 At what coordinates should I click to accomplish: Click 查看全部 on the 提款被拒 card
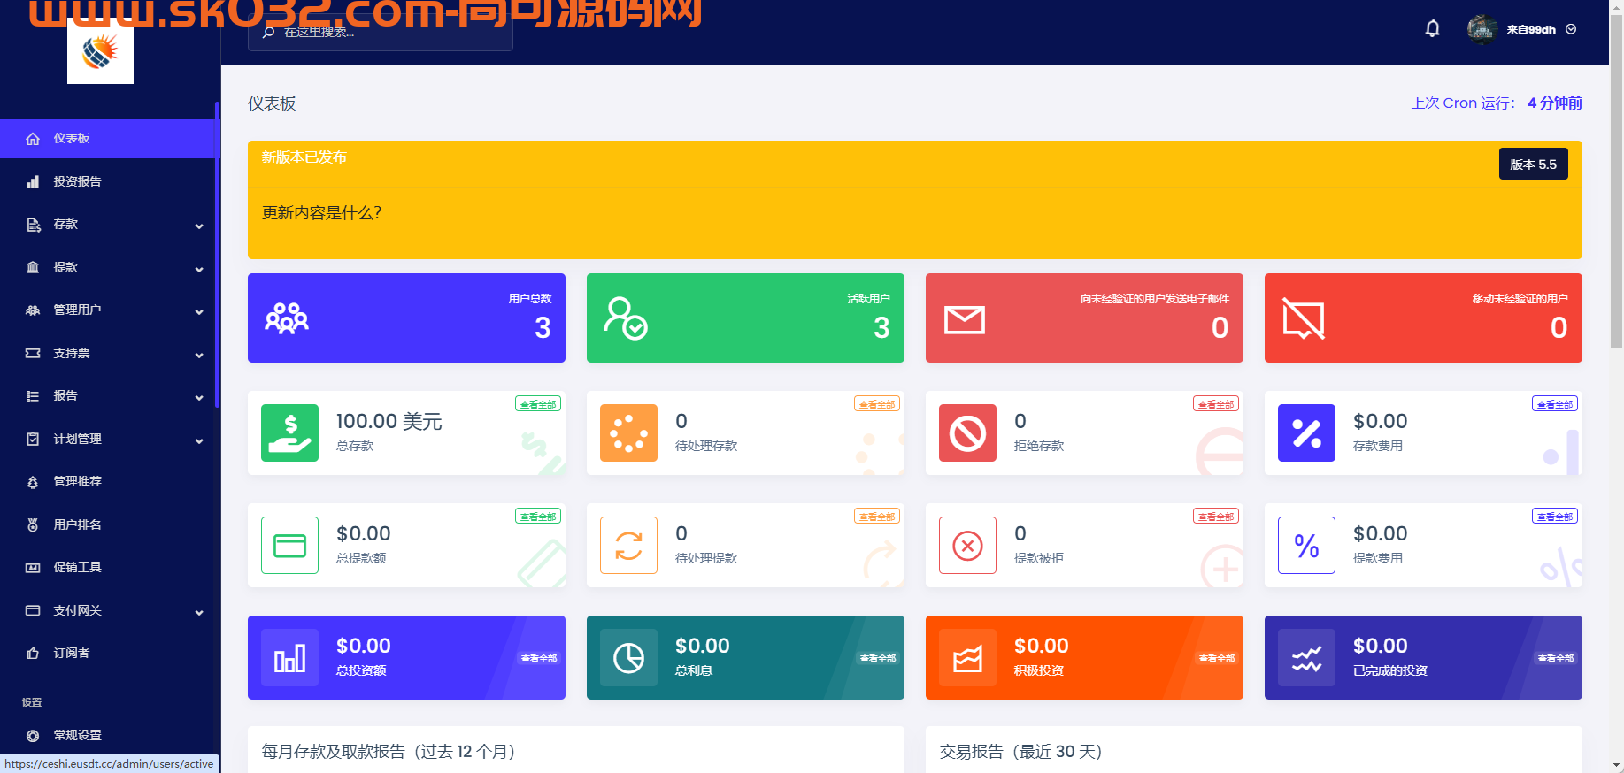[1216, 517]
